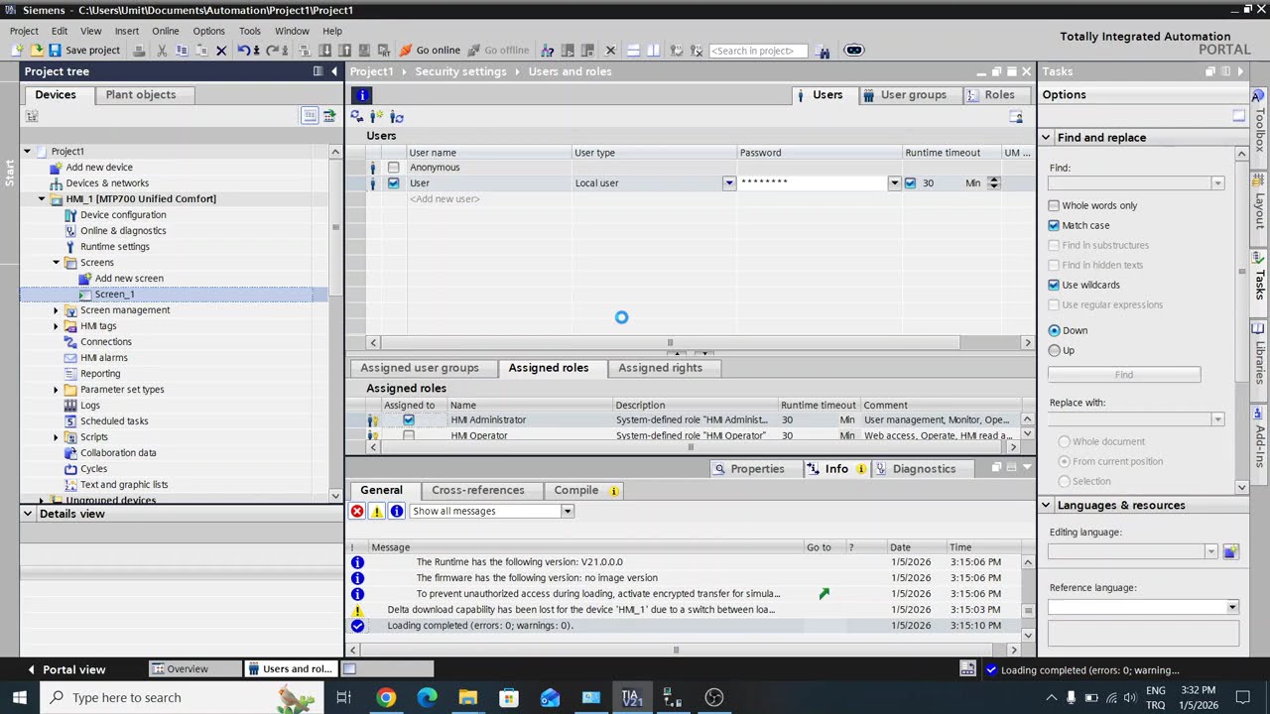The image size is (1270, 714).
Task: Toggle the Use wildcards checkbox
Action: point(1054,286)
